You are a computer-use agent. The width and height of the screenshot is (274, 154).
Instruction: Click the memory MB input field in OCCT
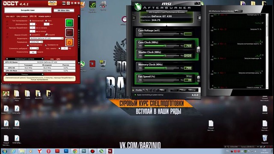pos(65,48)
